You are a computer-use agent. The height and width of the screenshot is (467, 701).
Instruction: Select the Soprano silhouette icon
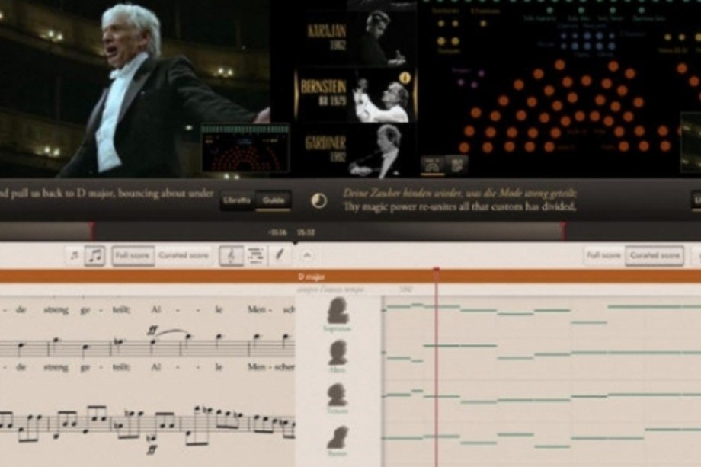click(x=337, y=312)
